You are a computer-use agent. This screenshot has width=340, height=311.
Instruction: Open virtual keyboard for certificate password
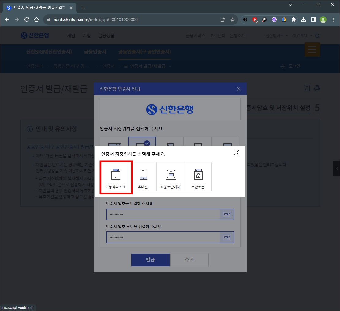[x=226, y=214]
